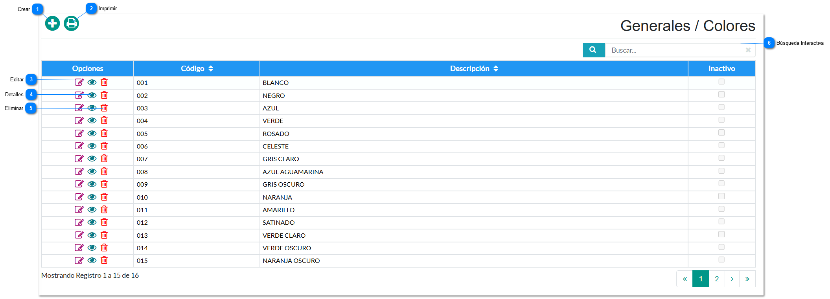Clear the search field with X icon
The image size is (830, 299).
(748, 50)
